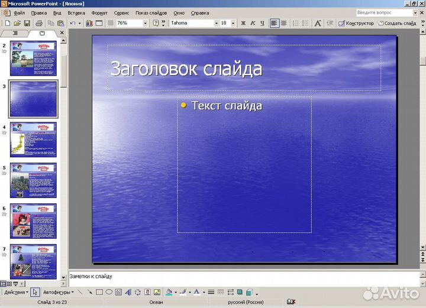Open the Автофигуры dropdown
This screenshot has height=308, width=426.
(x=58, y=292)
